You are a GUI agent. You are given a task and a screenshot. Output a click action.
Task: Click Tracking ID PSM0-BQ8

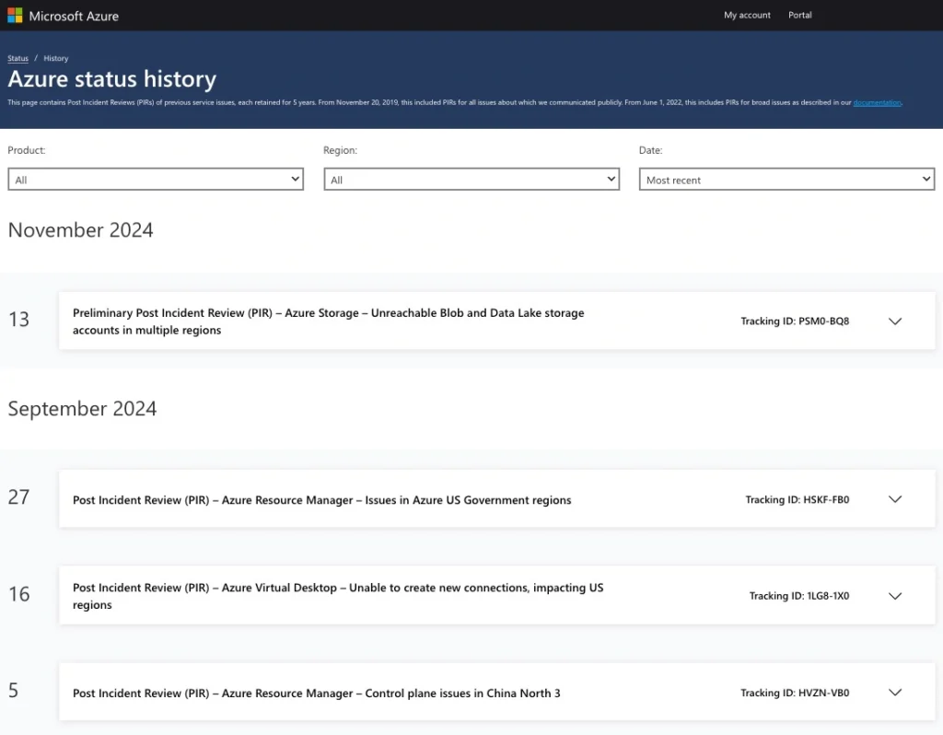(795, 321)
